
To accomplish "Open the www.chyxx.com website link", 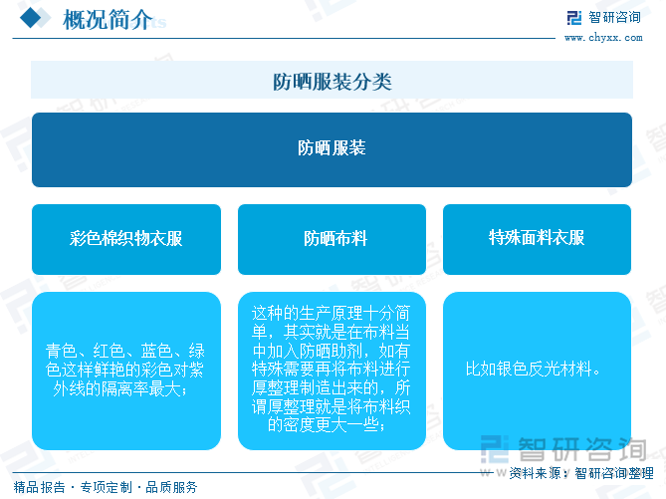I will point(603,38).
